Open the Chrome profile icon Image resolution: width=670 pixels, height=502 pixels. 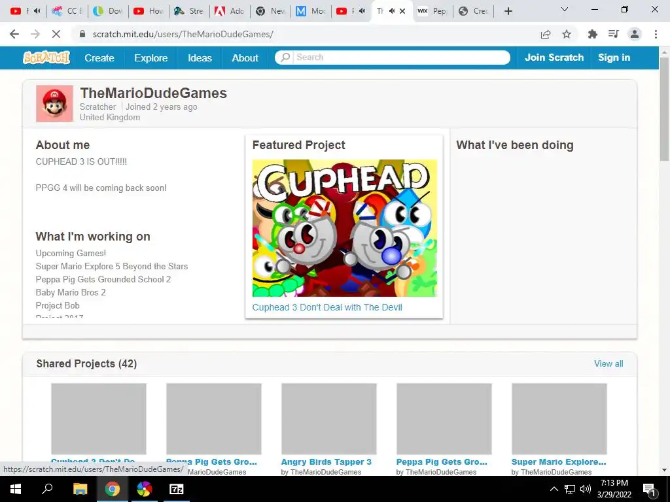coord(635,34)
